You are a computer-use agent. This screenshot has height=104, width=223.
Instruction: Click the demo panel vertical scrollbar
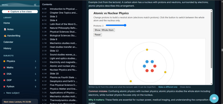click(211, 40)
